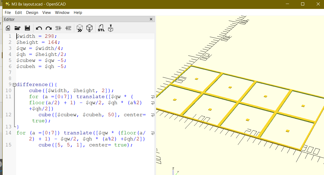Export the design as STL
The image size is (324, 175).
101,28
